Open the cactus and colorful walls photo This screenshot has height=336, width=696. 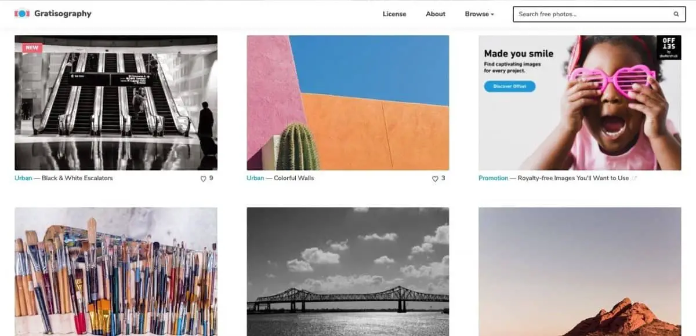348,103
